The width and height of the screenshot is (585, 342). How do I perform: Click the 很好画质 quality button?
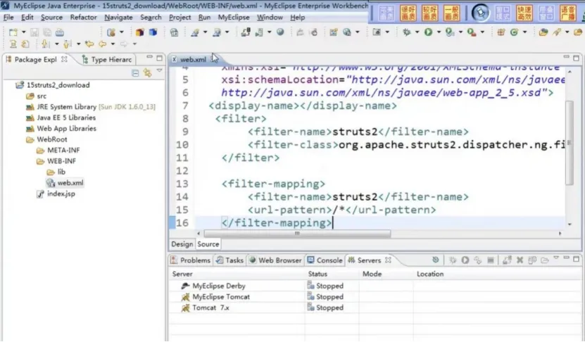coord(408,13)
